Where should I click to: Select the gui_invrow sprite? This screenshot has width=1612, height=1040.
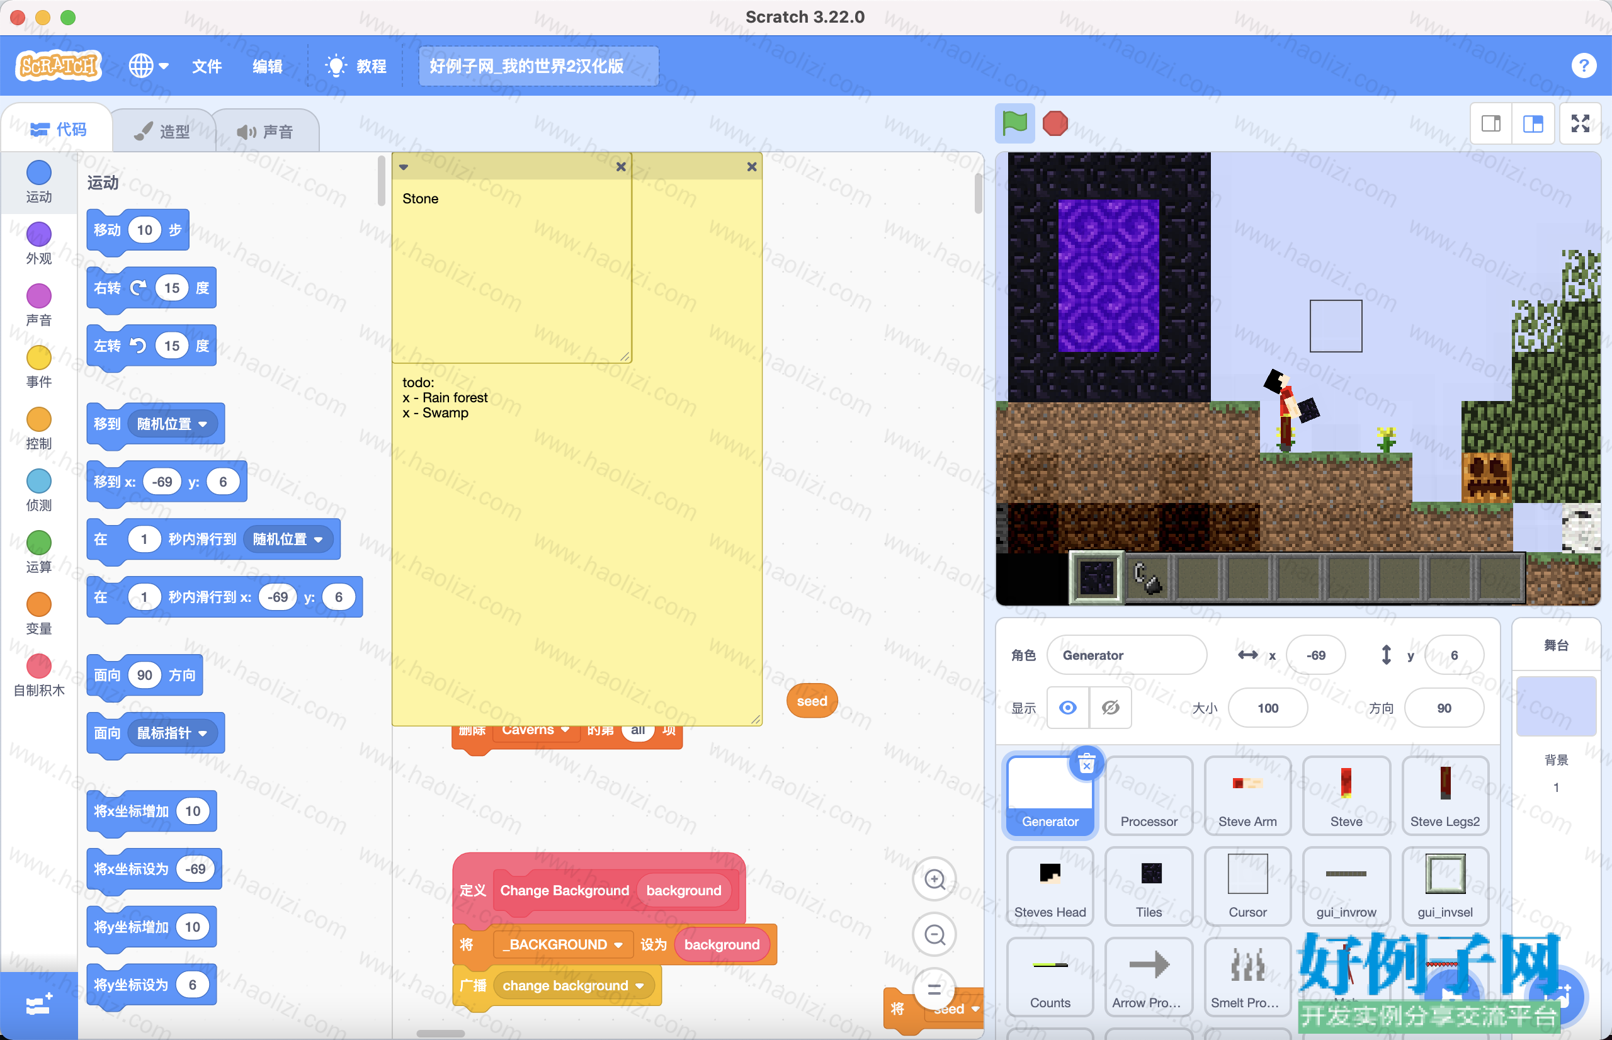click(x=1346, y=886)
